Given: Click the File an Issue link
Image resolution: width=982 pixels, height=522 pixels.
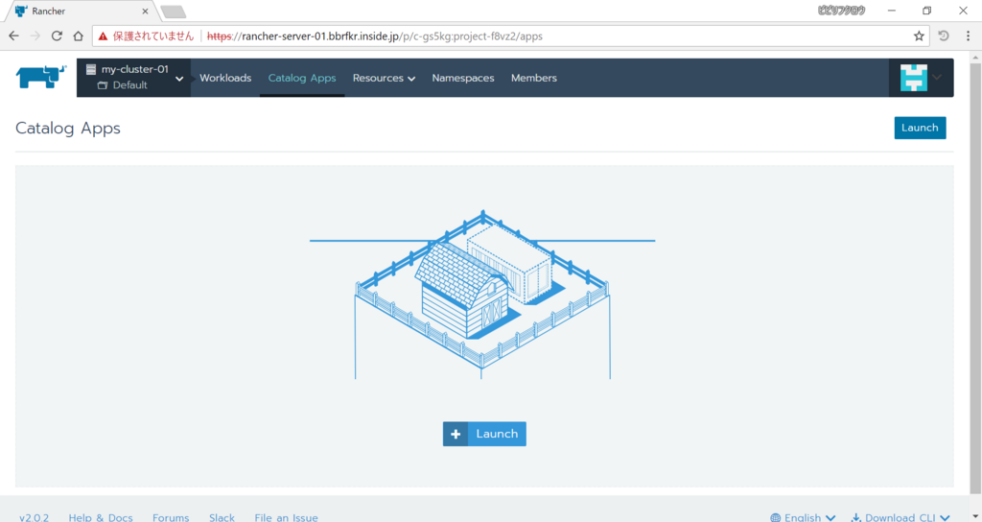Looking at the screenshot, I should (286, 517).
